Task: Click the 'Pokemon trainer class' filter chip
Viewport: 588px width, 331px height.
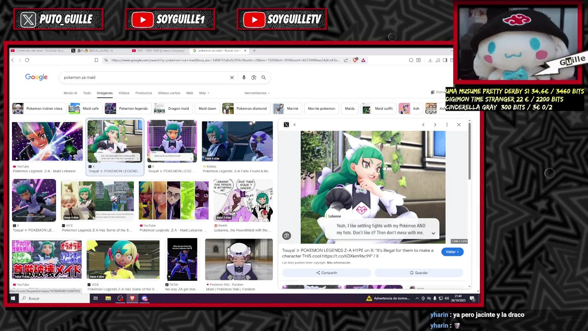Action: pyautogui.click(x=38, y=108)
